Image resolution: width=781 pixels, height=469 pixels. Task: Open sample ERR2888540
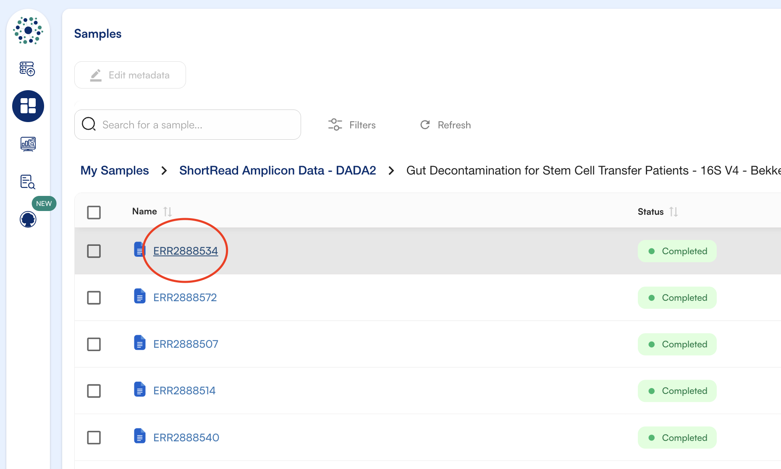click(x=186, y=438)
